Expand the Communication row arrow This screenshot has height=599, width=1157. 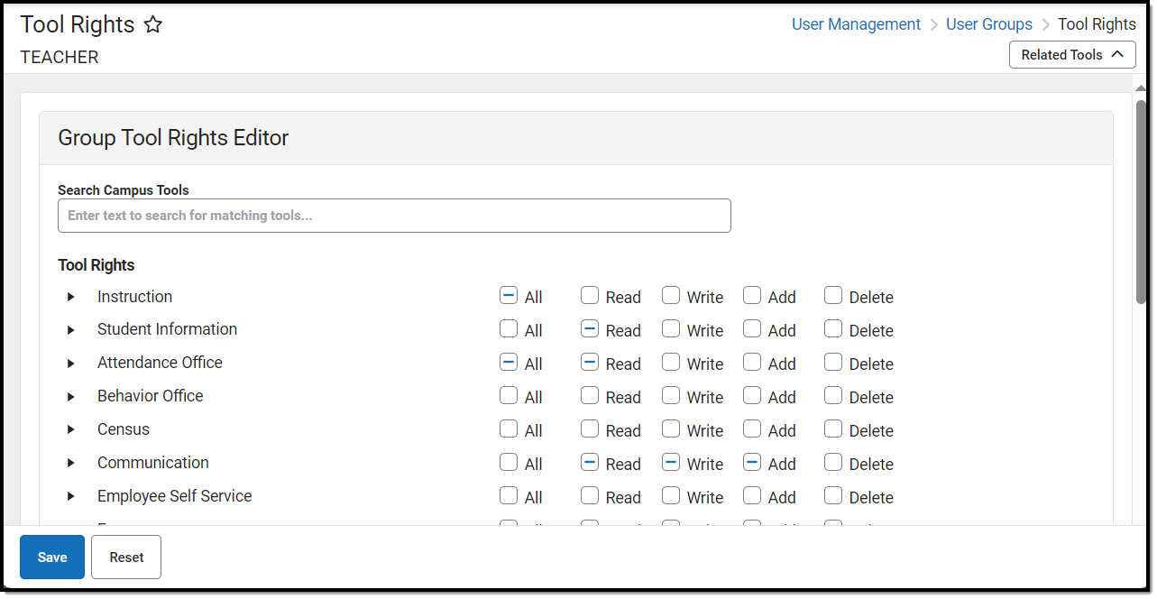71,464
